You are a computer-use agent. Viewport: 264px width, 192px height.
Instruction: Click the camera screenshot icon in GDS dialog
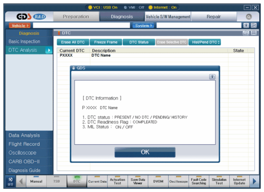tap(212, 77)
